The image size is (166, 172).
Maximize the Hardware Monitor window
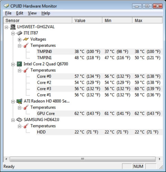pyautogui.click(x=147, y=6)
